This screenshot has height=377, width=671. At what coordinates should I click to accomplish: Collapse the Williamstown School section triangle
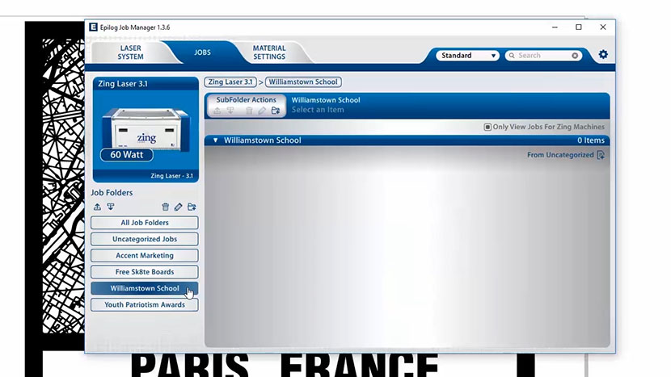(x=216, y=140)
